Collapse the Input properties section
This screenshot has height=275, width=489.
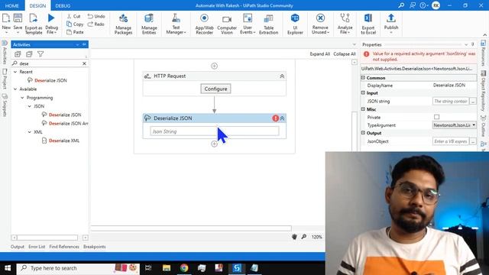click(363, 92)
